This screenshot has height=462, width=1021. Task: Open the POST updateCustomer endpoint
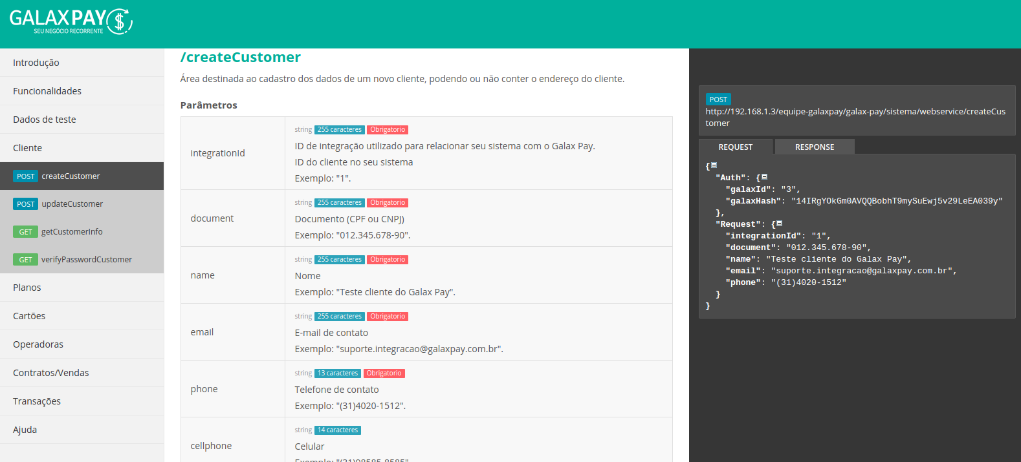[82, 204]
